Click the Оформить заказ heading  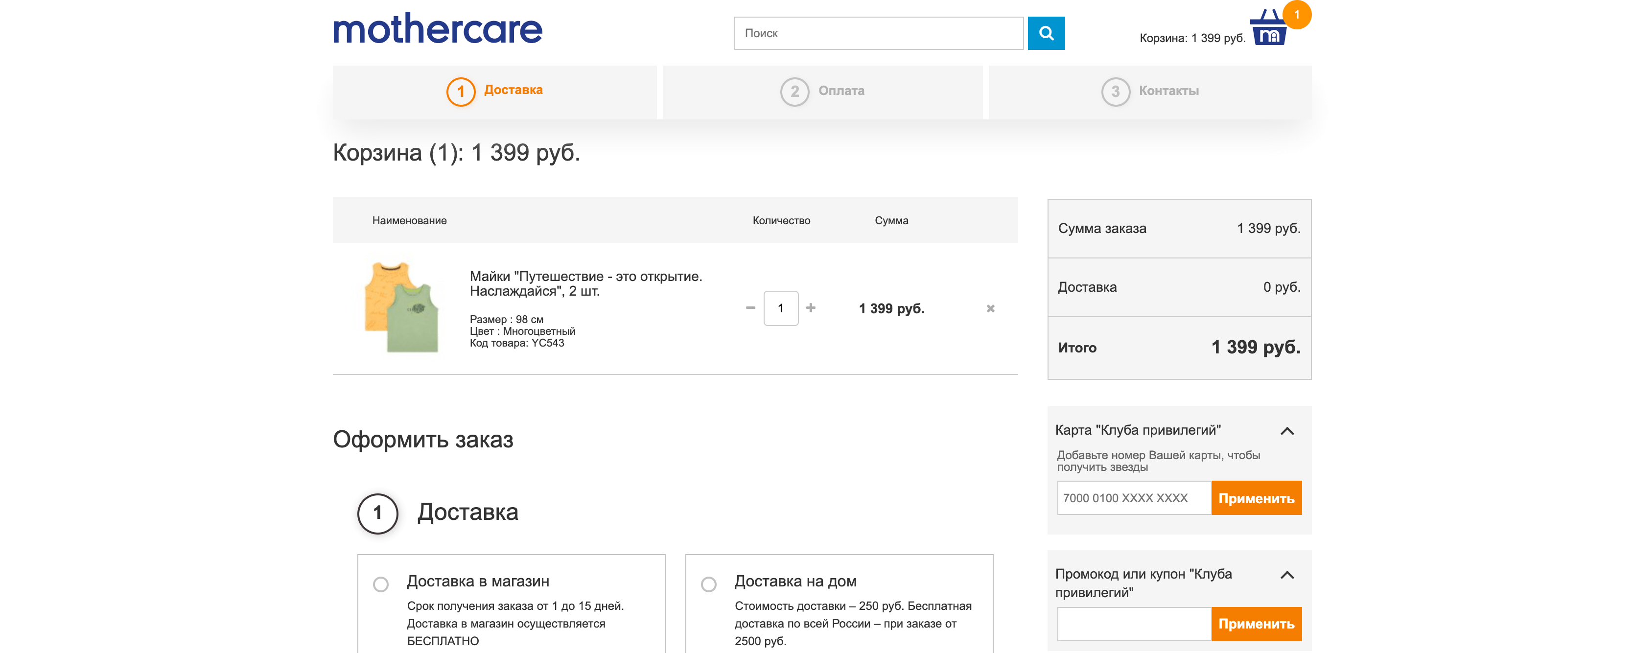coord(423,440)
